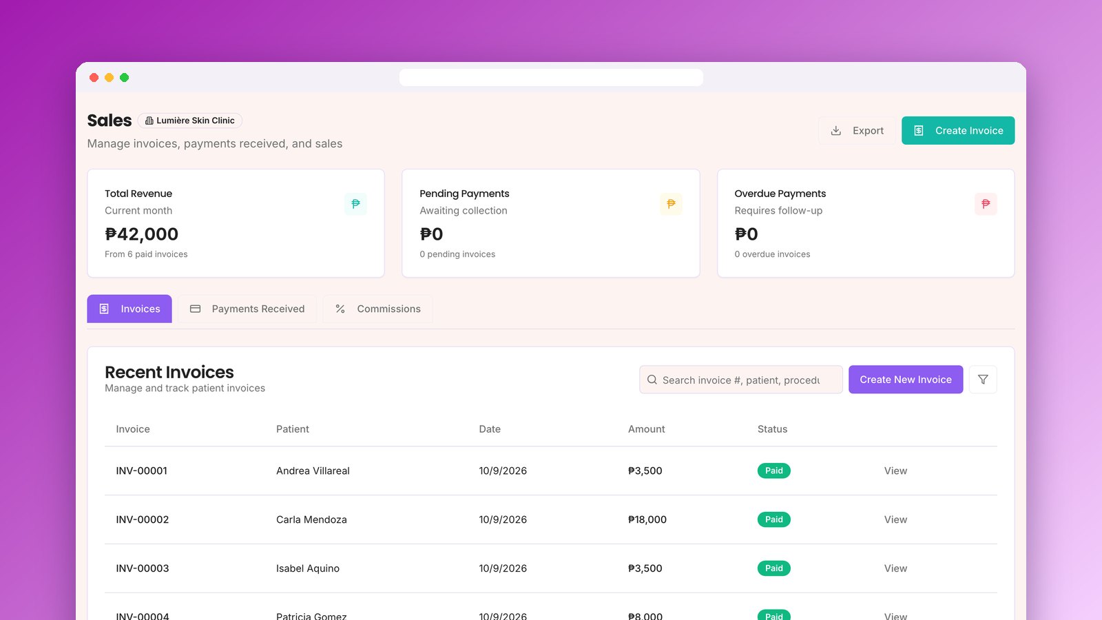The width and height of the screenshot is (1102, 620).
Task: Click the building icon beside Lumière Skin Clinic
Action: click(149, 121)
